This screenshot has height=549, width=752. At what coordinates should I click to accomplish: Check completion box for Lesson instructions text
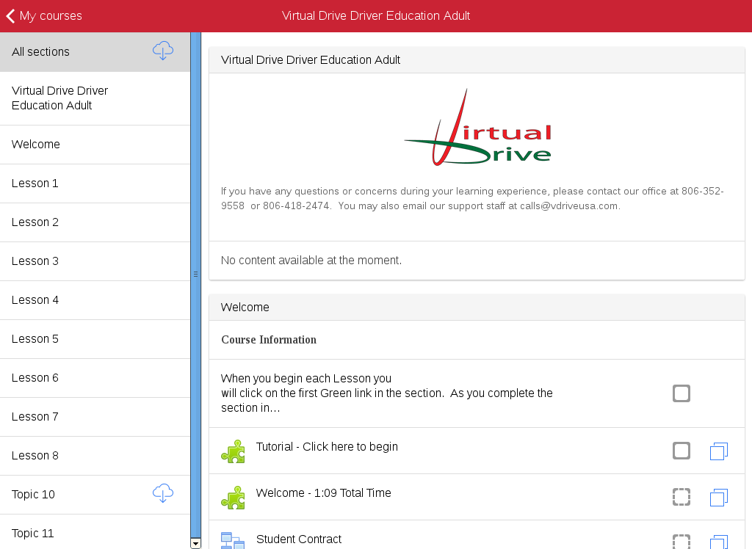681,393
